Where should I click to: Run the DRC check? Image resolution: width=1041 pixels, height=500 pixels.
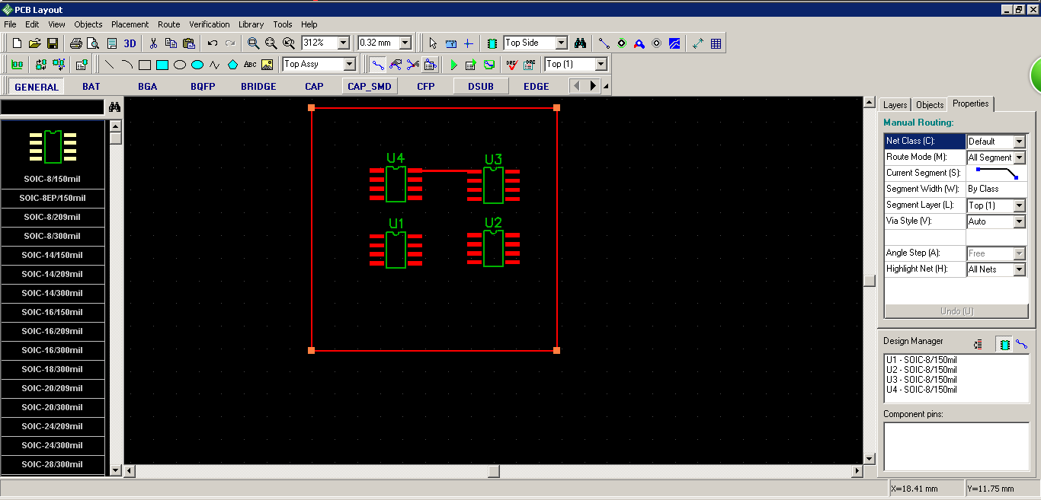click(x=512, y=65)
